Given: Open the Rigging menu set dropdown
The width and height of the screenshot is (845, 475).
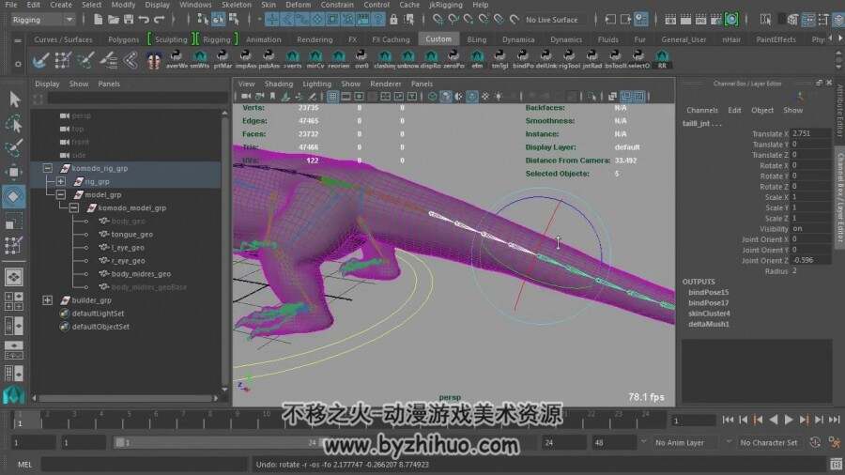Looking at the screenshot, I should (38, 20).
